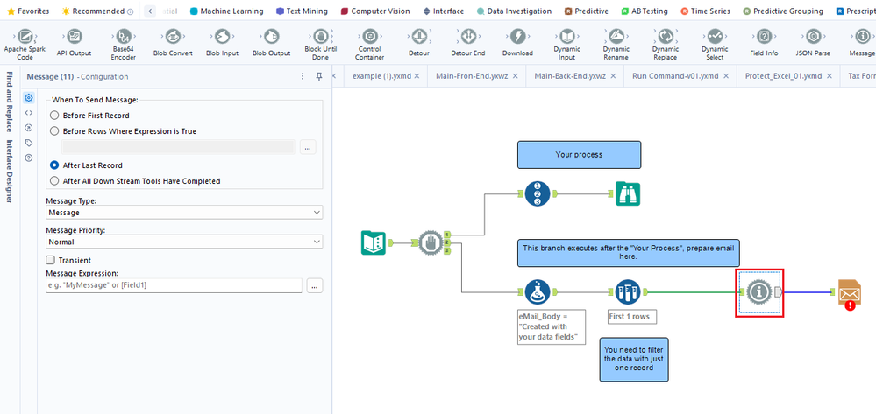The image size is (876, 414).
Task: Open the Favorites tool category
Action: point(28,11)
